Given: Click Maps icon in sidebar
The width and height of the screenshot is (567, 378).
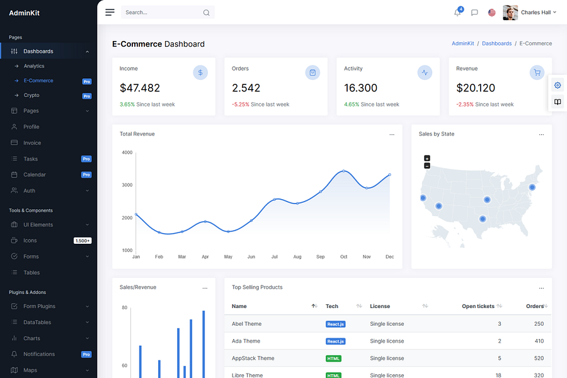Looking at the screenshot, I should tap(14, 370).
